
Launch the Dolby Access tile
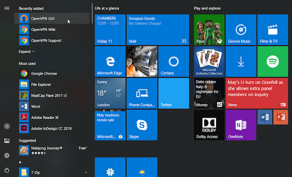click(x=209, y=125)
